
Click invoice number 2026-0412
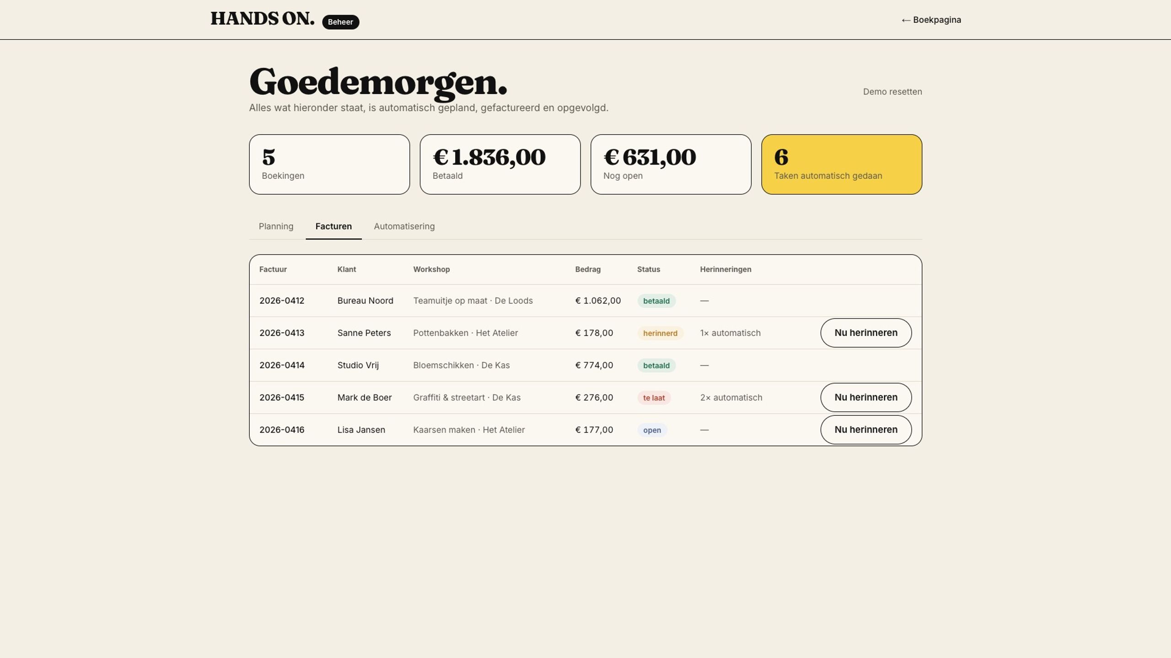click(x=282, y=301)
